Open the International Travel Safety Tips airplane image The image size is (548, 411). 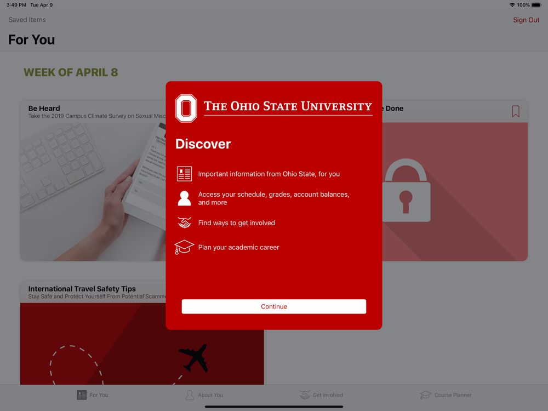[142, 344]
